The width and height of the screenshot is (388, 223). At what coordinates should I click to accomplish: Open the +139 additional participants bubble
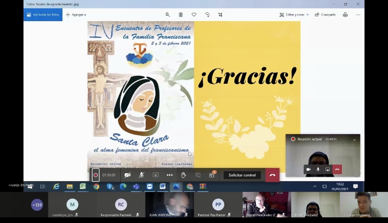click(x=37, y=205)
